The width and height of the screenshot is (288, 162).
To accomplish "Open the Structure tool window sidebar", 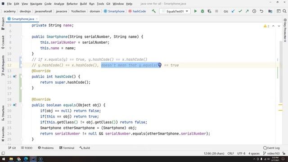I will point(3,113).
